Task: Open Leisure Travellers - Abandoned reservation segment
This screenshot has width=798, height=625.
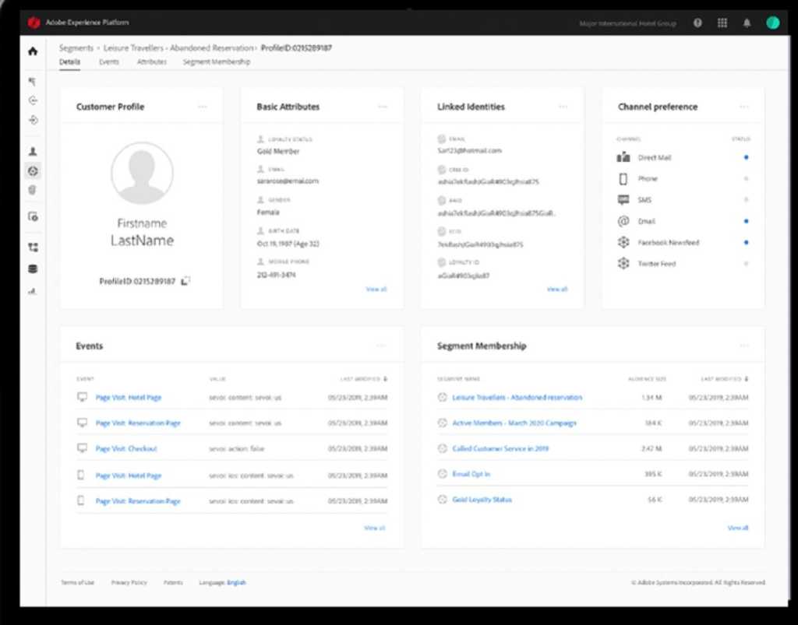Action: coord(517,398)
